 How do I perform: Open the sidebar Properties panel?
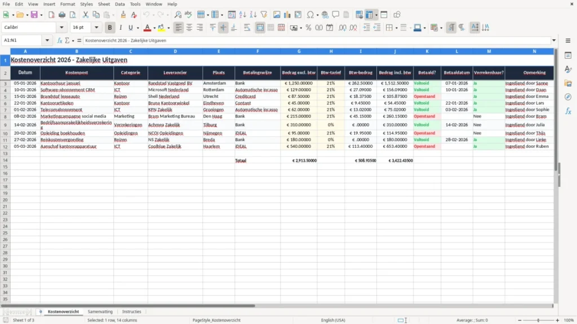coord(568,56)
